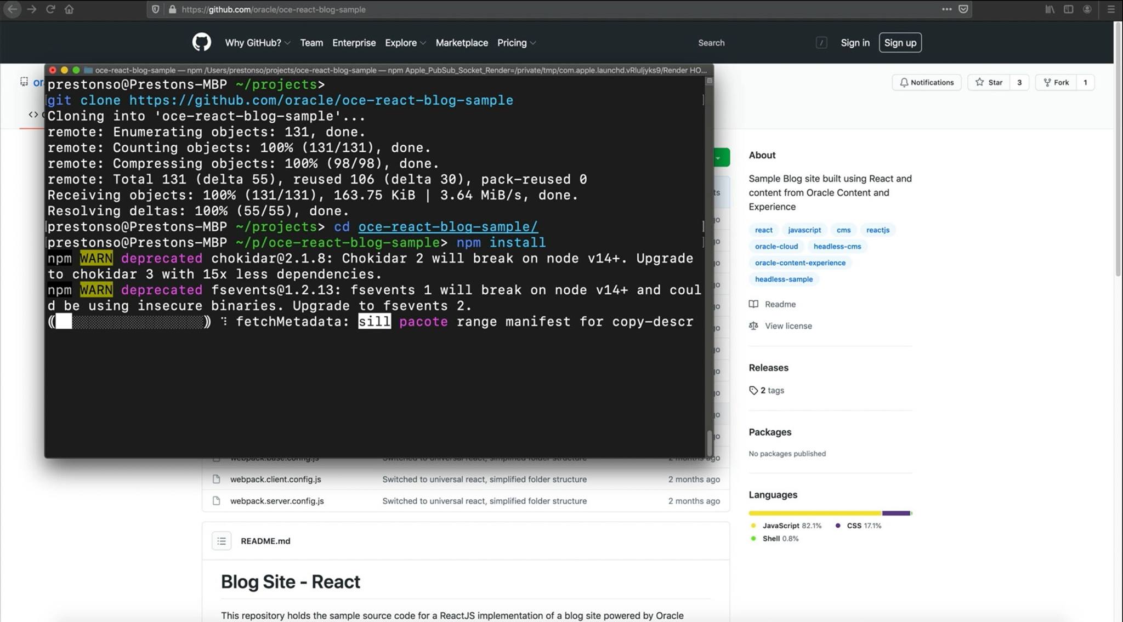Click the terminal window scrollbar thumb
The image size is (1123, 622).
click(x=710, y=443)
